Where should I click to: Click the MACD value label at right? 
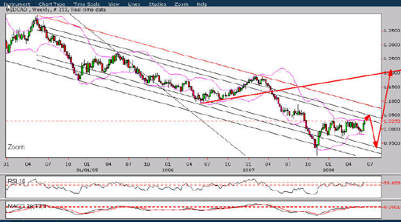(392, 207)
